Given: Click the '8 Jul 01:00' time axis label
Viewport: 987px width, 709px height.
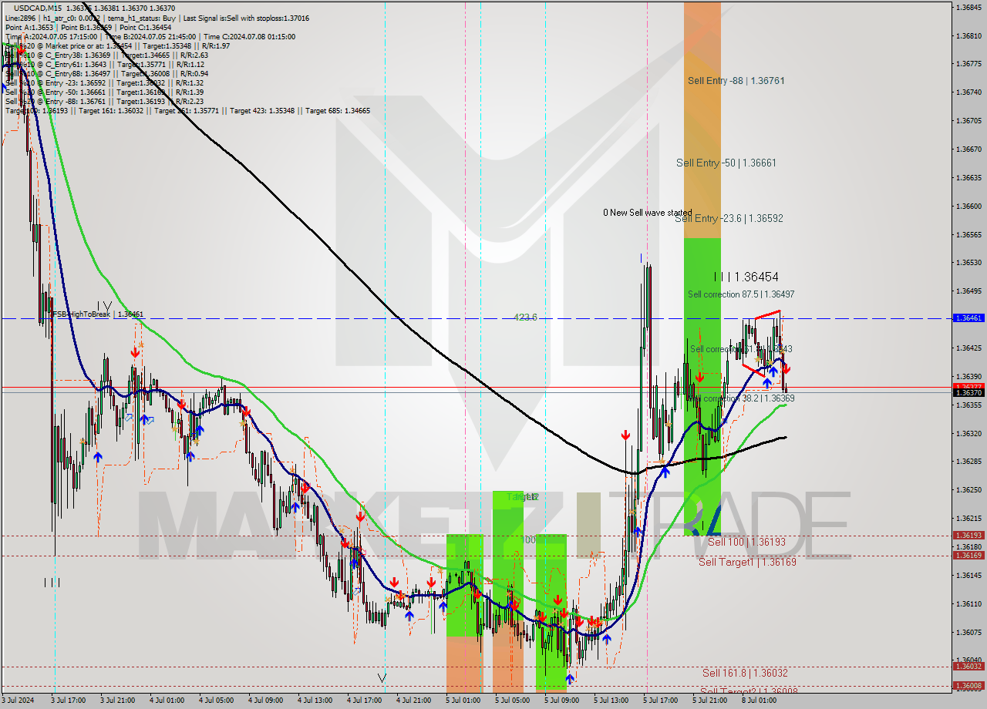Looking at the screenshot, I should pos(759,701).
